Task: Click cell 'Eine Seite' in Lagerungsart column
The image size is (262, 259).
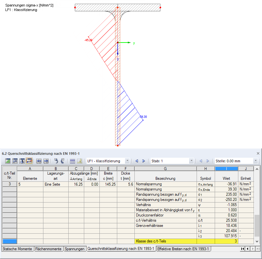Action: (x=56, y=184)
